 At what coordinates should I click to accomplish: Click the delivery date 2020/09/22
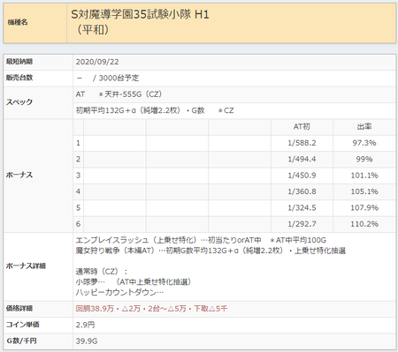coord(97,62)
